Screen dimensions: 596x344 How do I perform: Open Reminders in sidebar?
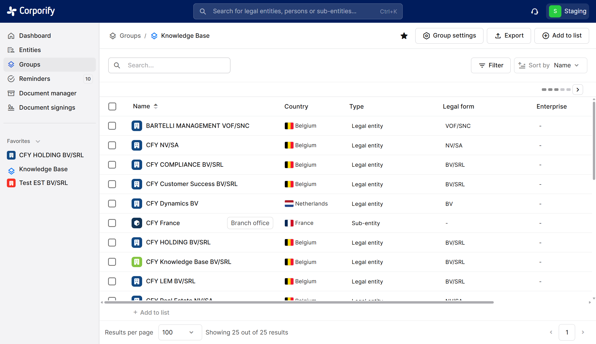point(35,79)
